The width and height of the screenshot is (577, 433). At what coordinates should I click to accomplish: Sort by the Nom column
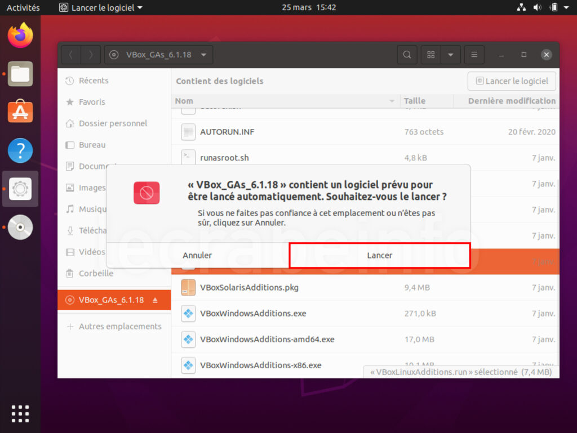(286, 101)
